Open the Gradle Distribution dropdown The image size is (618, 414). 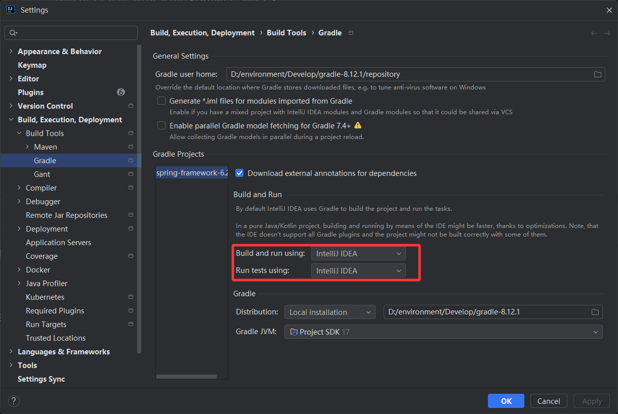pyautogui.click(x=329, y=312)
